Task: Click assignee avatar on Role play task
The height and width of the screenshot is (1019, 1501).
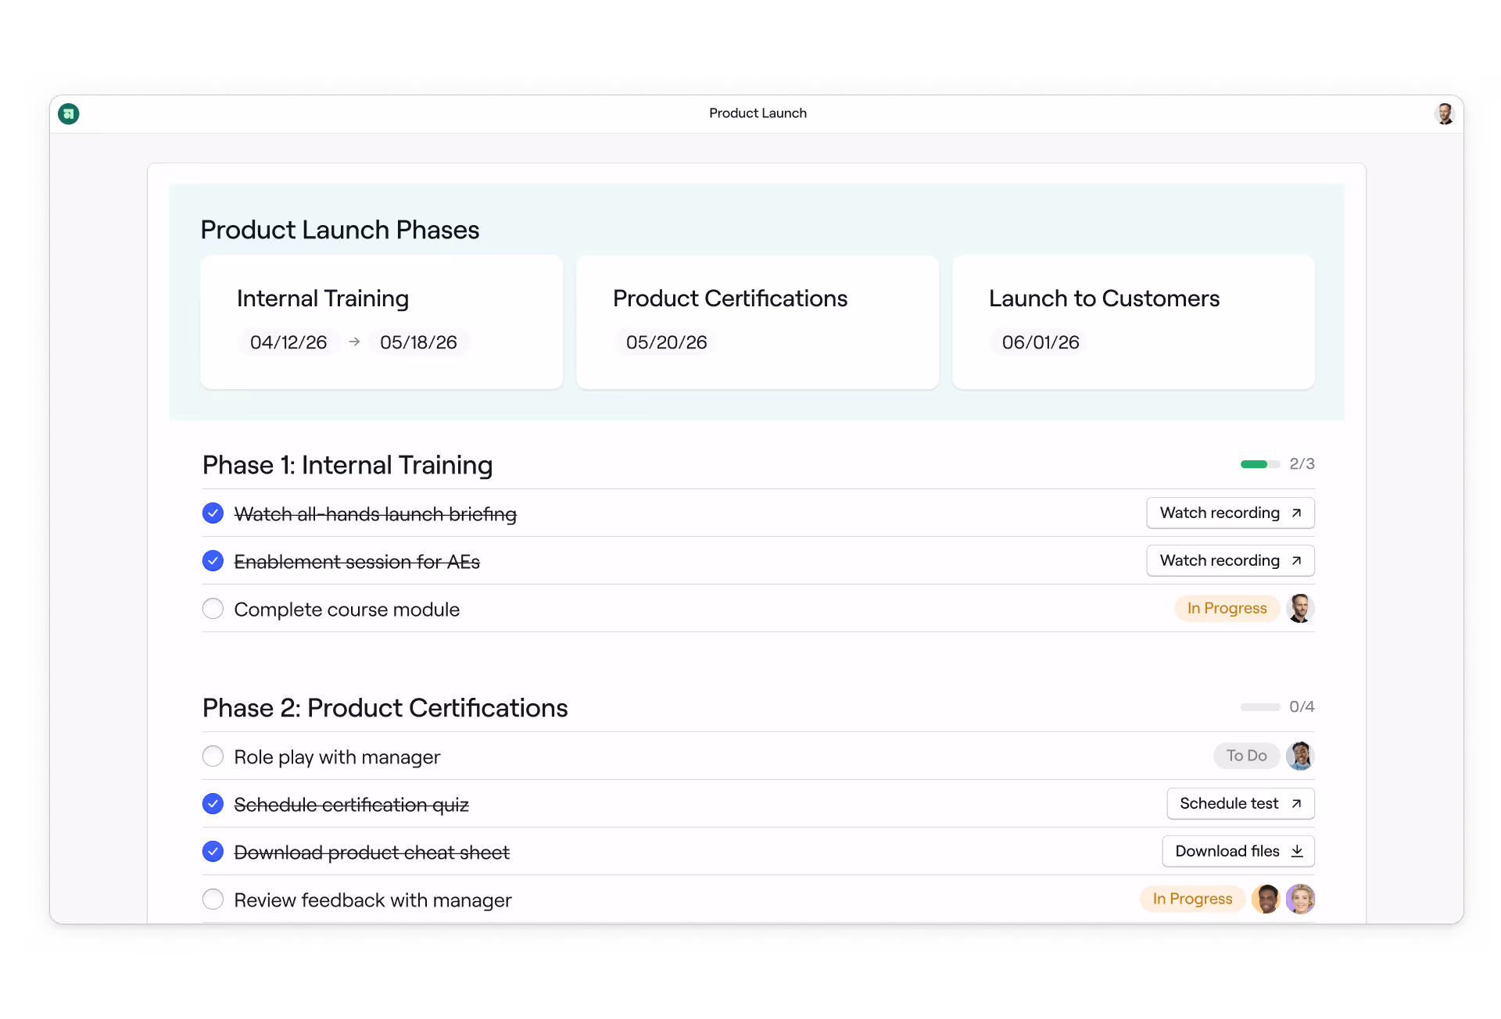Action: 1300,756
